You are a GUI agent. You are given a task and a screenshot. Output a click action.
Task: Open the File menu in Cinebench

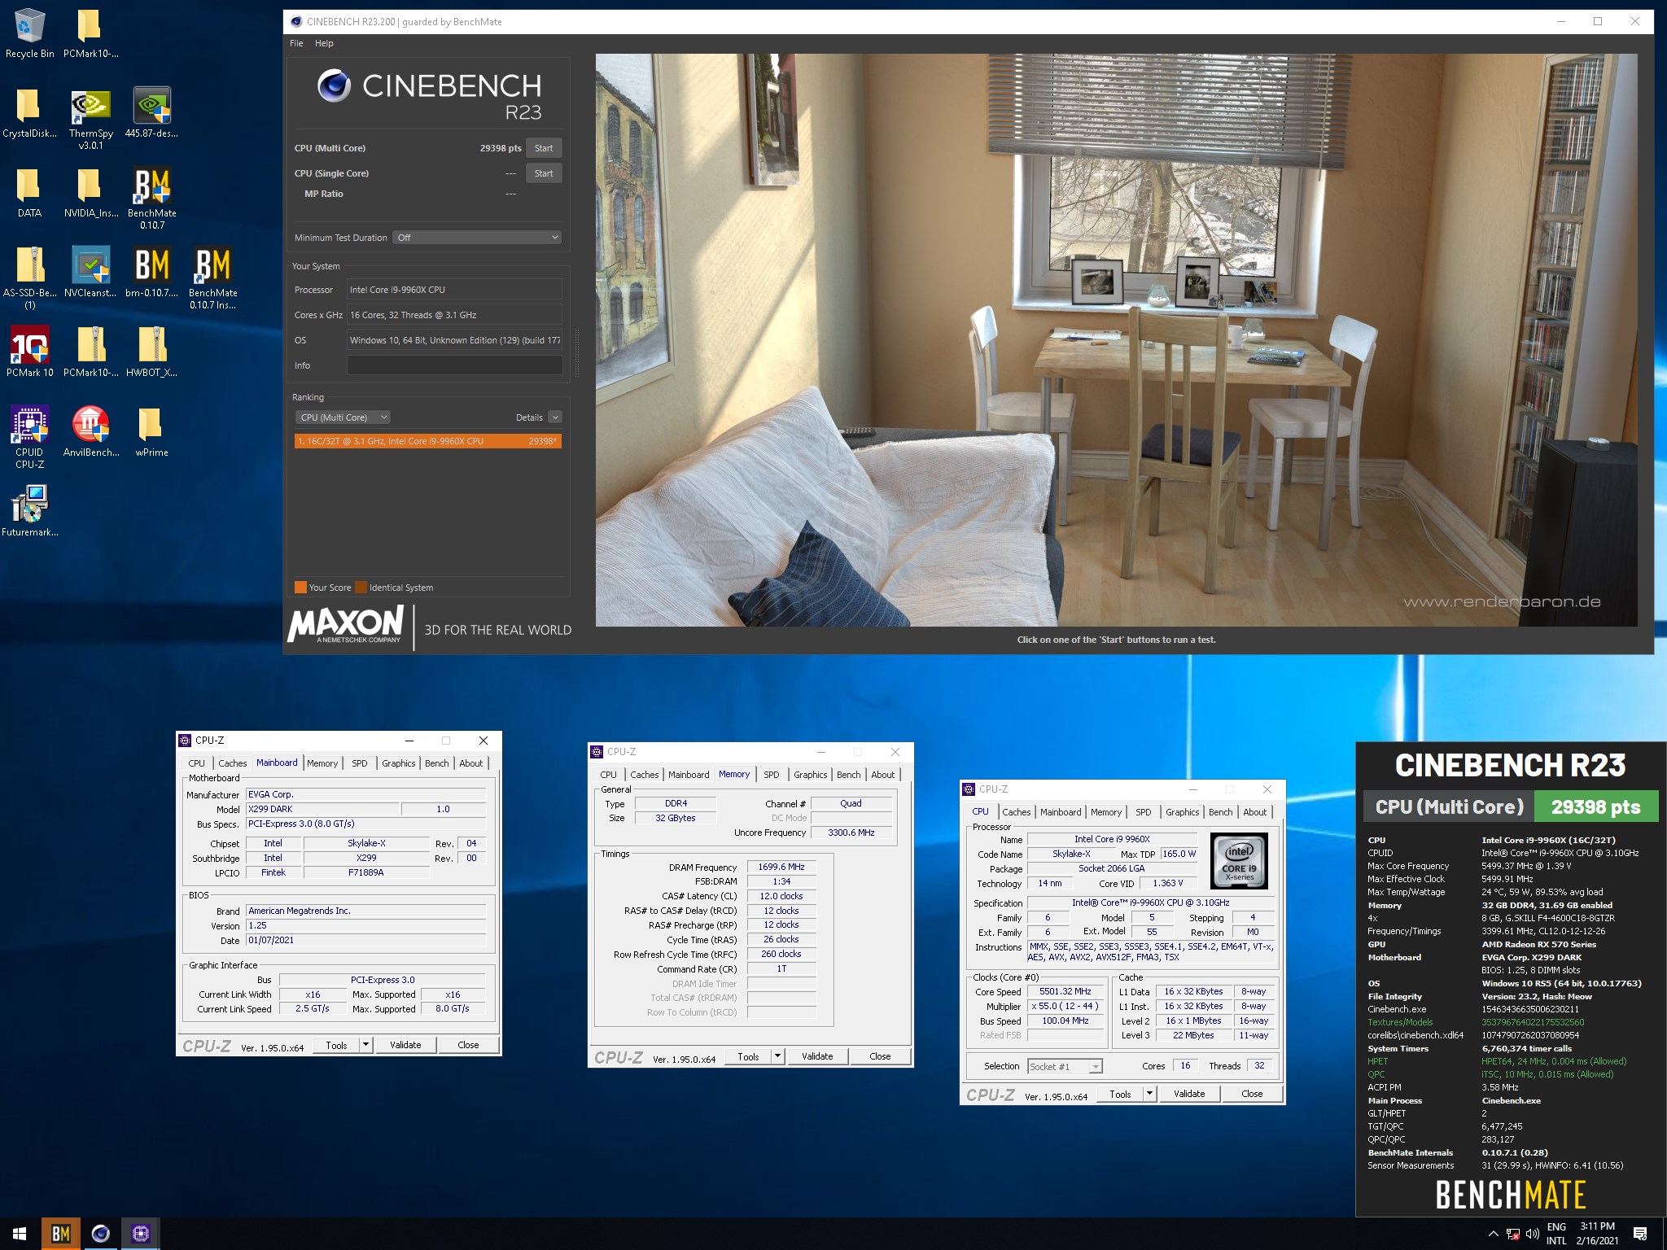point(296,43)
